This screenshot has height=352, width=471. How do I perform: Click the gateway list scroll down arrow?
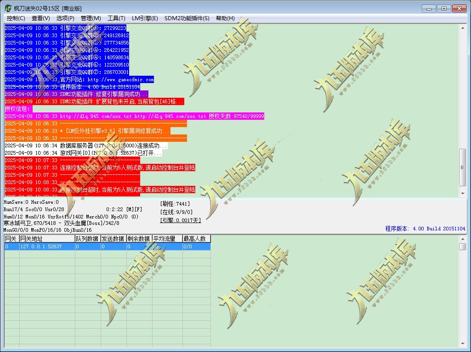pyautogui.click(x=463, y=344)
